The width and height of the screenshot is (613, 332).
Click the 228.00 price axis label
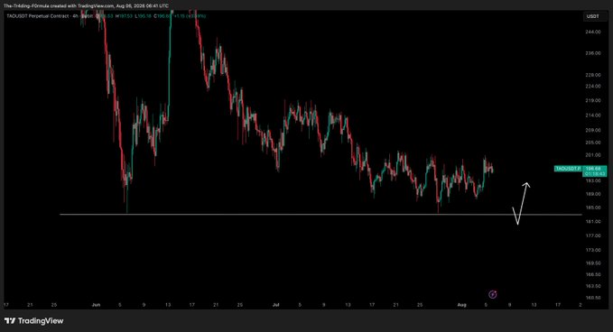tap(592, 75)
